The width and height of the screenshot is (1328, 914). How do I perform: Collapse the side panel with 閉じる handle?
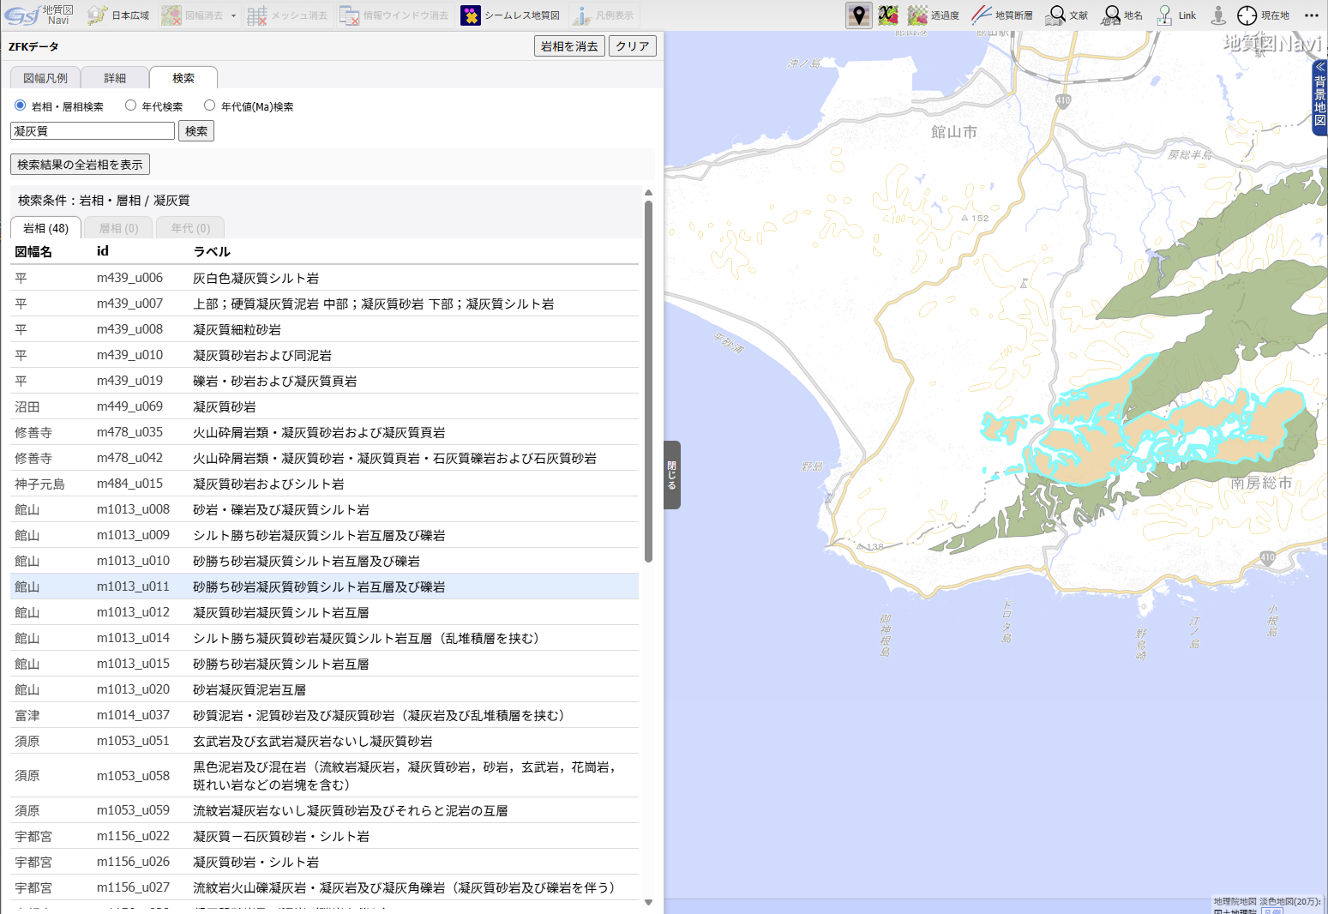pyautogui.click(x=672, y=474)
